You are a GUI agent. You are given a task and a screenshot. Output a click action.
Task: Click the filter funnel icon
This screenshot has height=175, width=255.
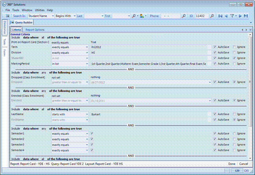click(232, 16)
